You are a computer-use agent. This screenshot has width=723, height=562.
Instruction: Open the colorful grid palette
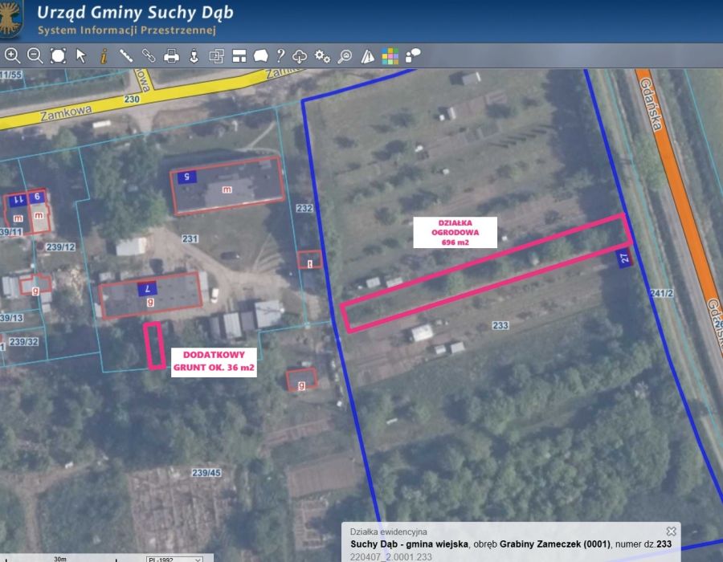coord(390,55)
